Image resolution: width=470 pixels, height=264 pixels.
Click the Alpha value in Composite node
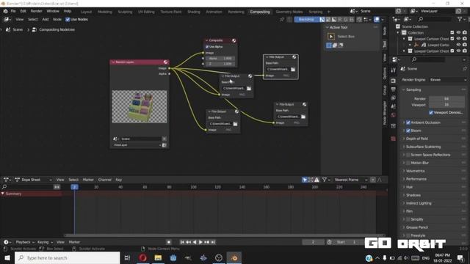(x=220, y=59)
